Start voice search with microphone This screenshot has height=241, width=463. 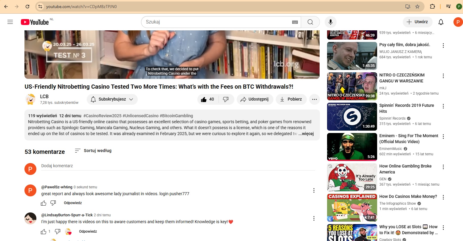tap(330, 22)
